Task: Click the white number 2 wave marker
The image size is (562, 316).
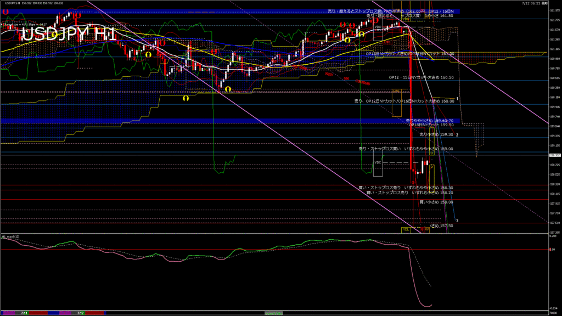Action: [457, 134]
